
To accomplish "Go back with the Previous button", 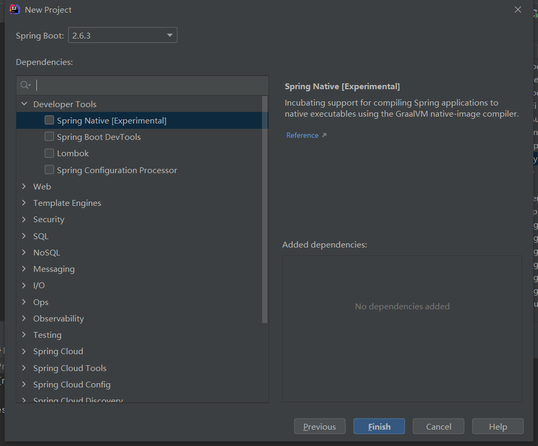I will point(320,426).
